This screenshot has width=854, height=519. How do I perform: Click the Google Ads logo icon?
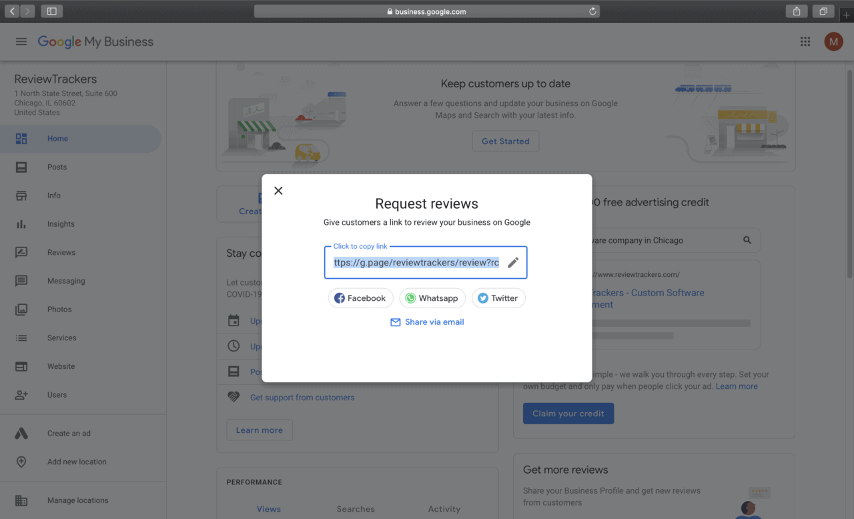21,434
